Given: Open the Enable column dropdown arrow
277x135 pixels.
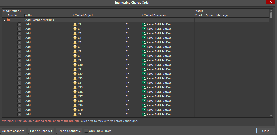Looking at the screenshot, I should pos(22,15).
